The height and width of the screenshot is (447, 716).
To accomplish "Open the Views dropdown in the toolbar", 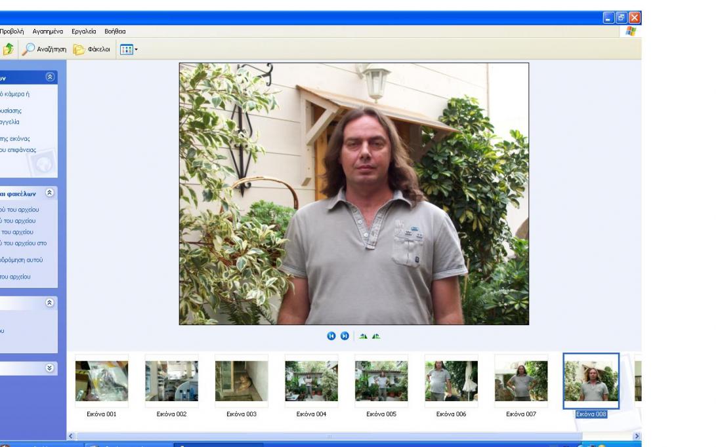I will coord(129,49).
